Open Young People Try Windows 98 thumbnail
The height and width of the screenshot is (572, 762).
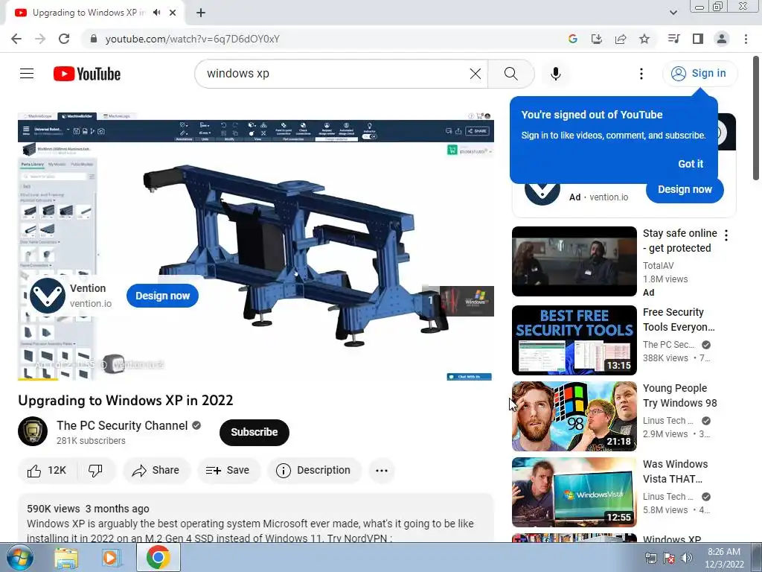point(574,416)
